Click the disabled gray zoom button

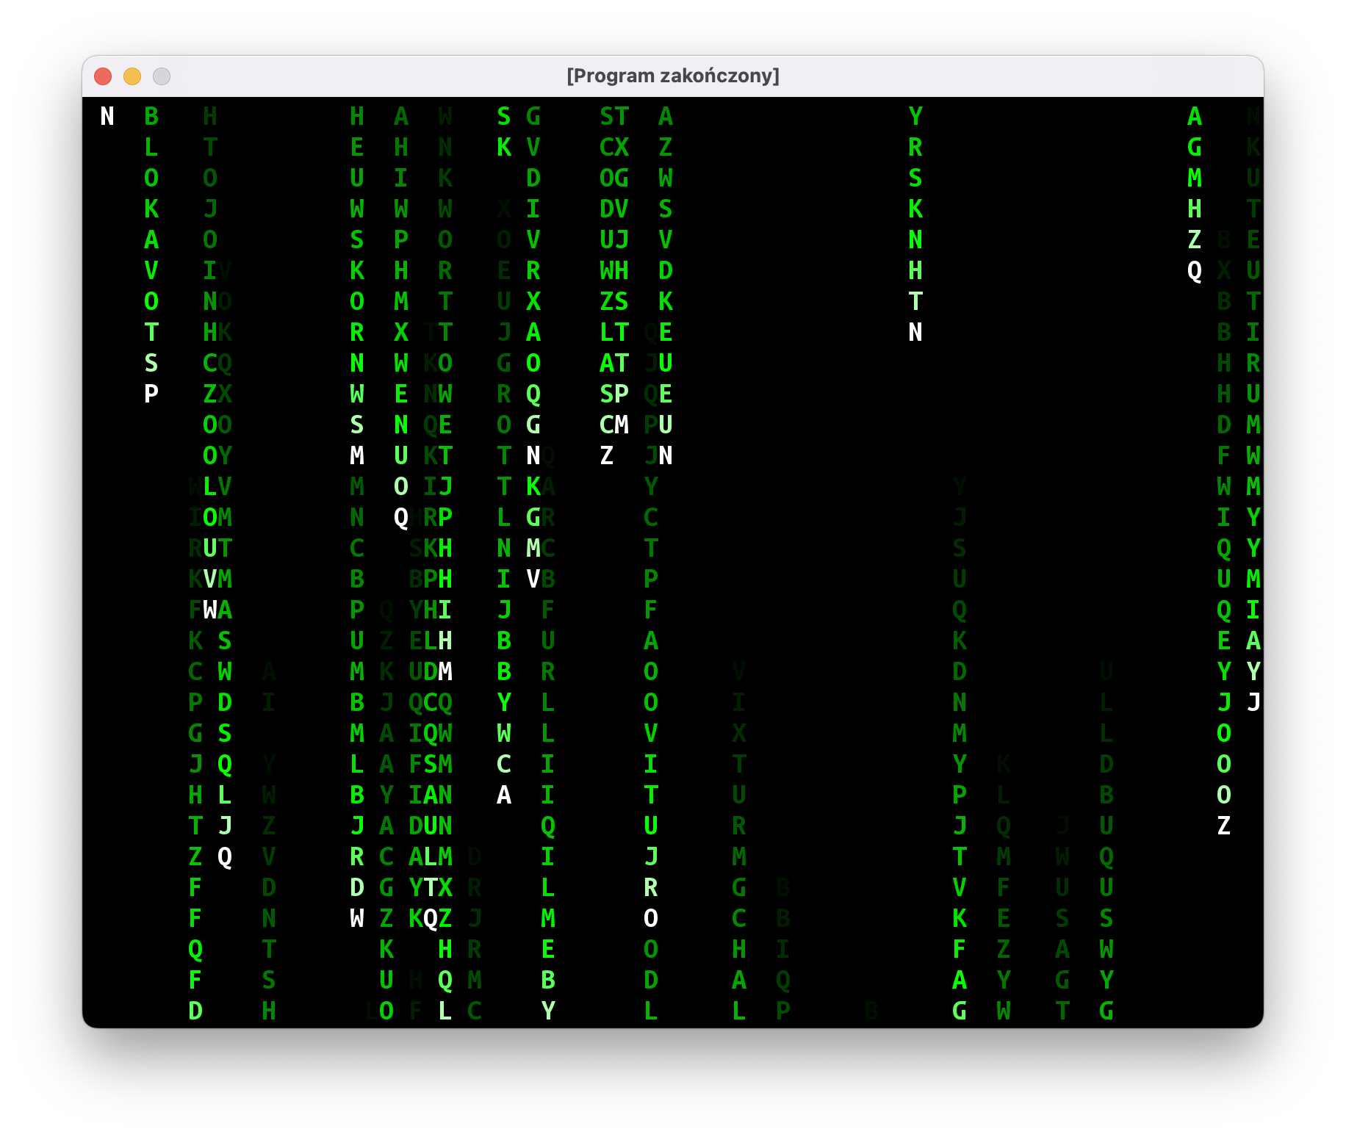[162, 76]
